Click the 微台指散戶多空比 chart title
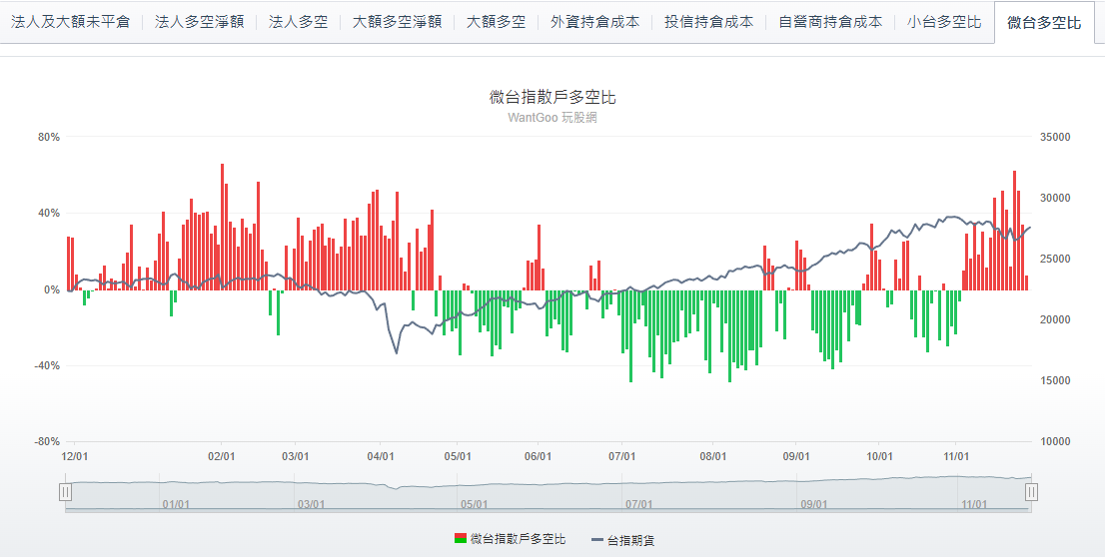Viewport: 1105px width, 557px height. click(x=552, y=97)
